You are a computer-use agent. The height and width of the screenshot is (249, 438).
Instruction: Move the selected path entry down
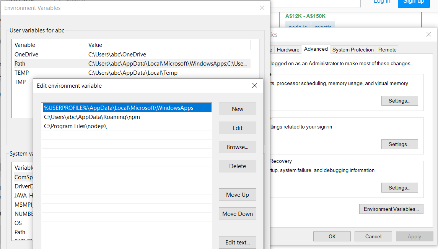pos(237,214)
